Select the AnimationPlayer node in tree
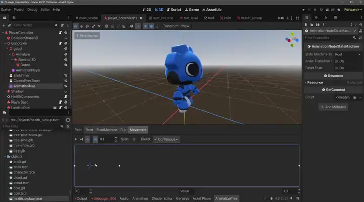The width and height of the screenshot is (364, 202). [x=28, y=70]
